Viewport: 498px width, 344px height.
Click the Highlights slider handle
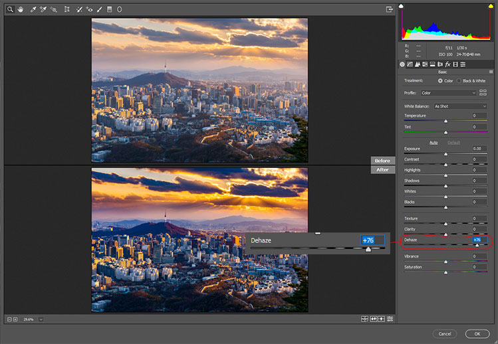[445, 175]
